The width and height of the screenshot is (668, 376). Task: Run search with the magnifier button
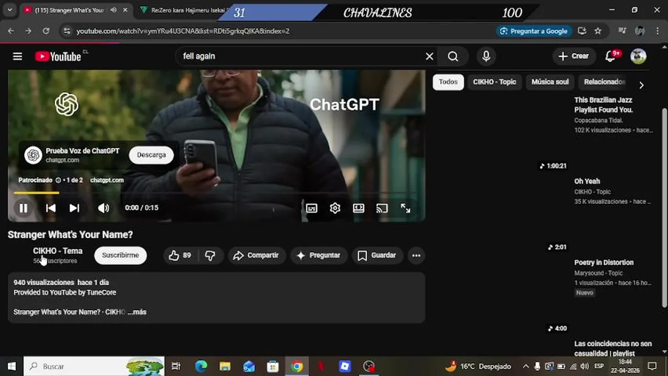pyautogui.click(x=453, y=56)
